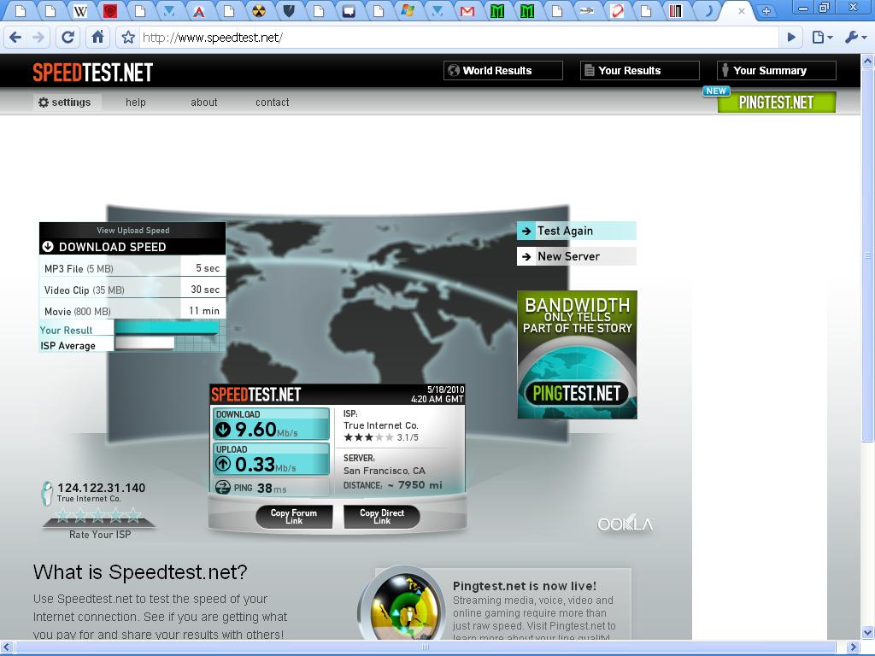Image resolution: width=875 pixels, height=656 pixels.
Task: Switch to the Wikipedia tab
Action: tap(80, 11)
